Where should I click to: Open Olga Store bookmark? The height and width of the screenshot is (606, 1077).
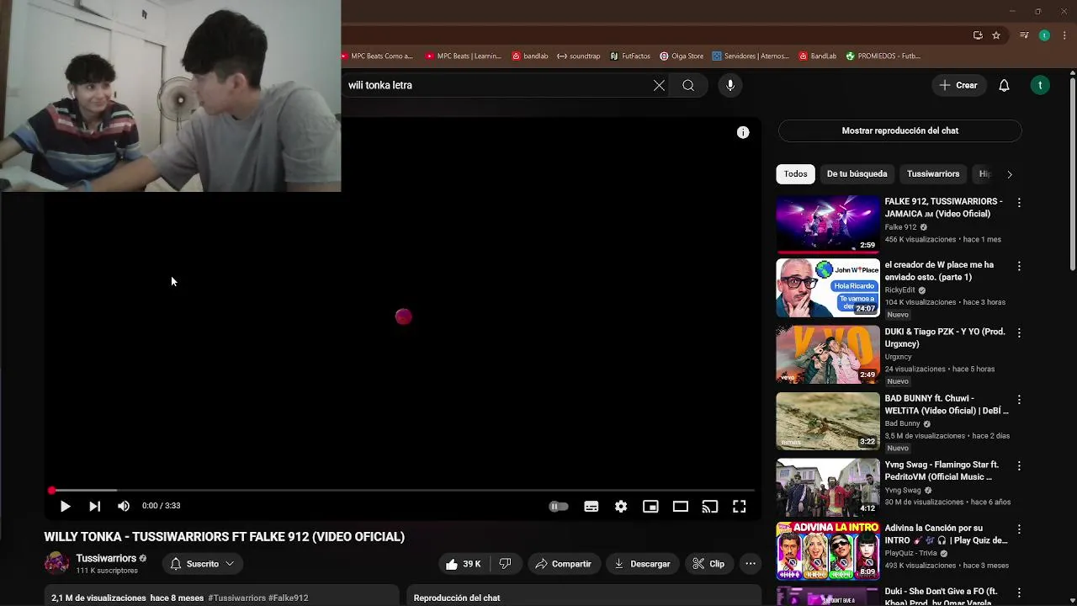tap(682, 56)
